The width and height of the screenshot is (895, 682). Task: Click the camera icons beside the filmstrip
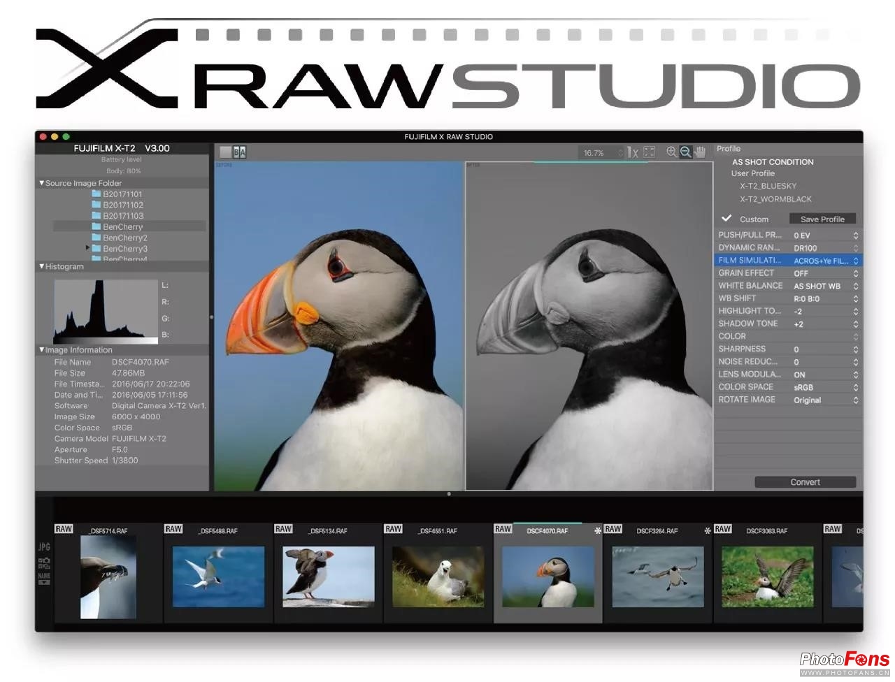pos(44,562)
